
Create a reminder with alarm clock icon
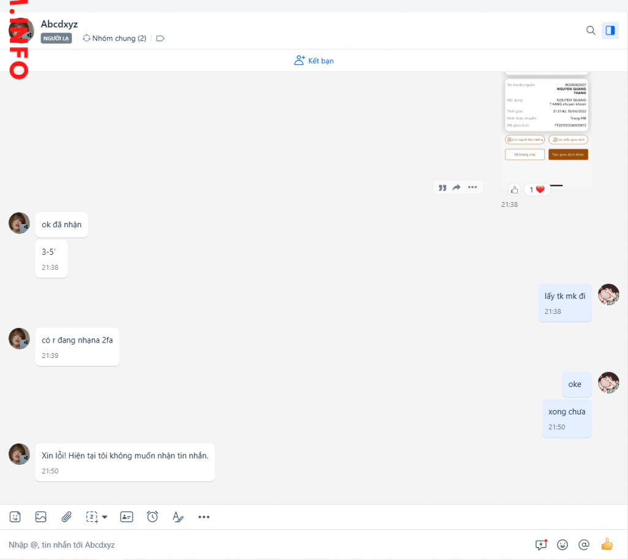(x=152, y=517)
